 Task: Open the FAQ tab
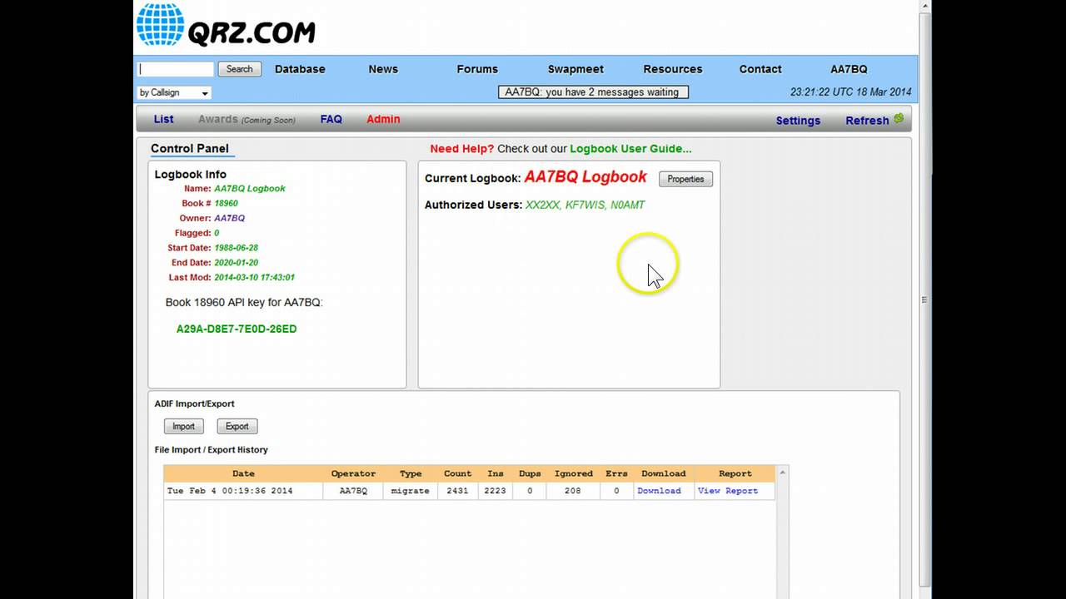click(x=331, y=119)
